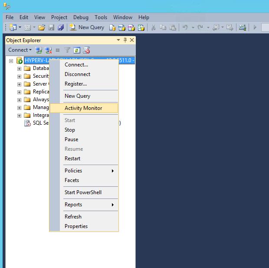The image size is (269, 268).
Task: Click the Save disk icon
Action: (51, 27)
